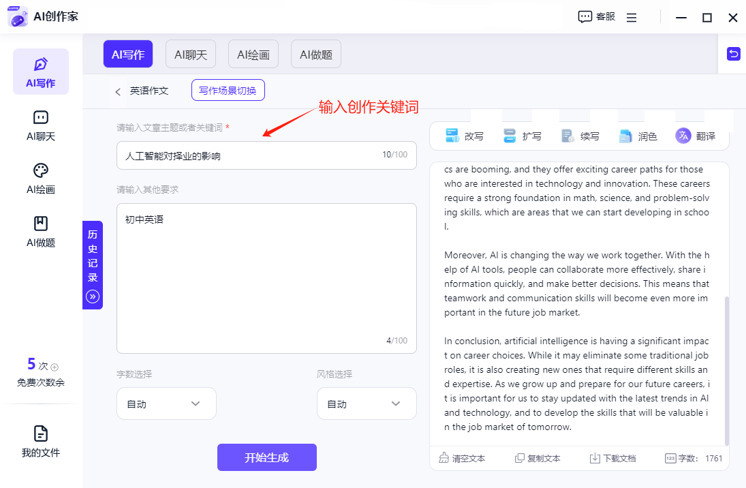Open AI写作 in the left sidebar

pos(41,72)
